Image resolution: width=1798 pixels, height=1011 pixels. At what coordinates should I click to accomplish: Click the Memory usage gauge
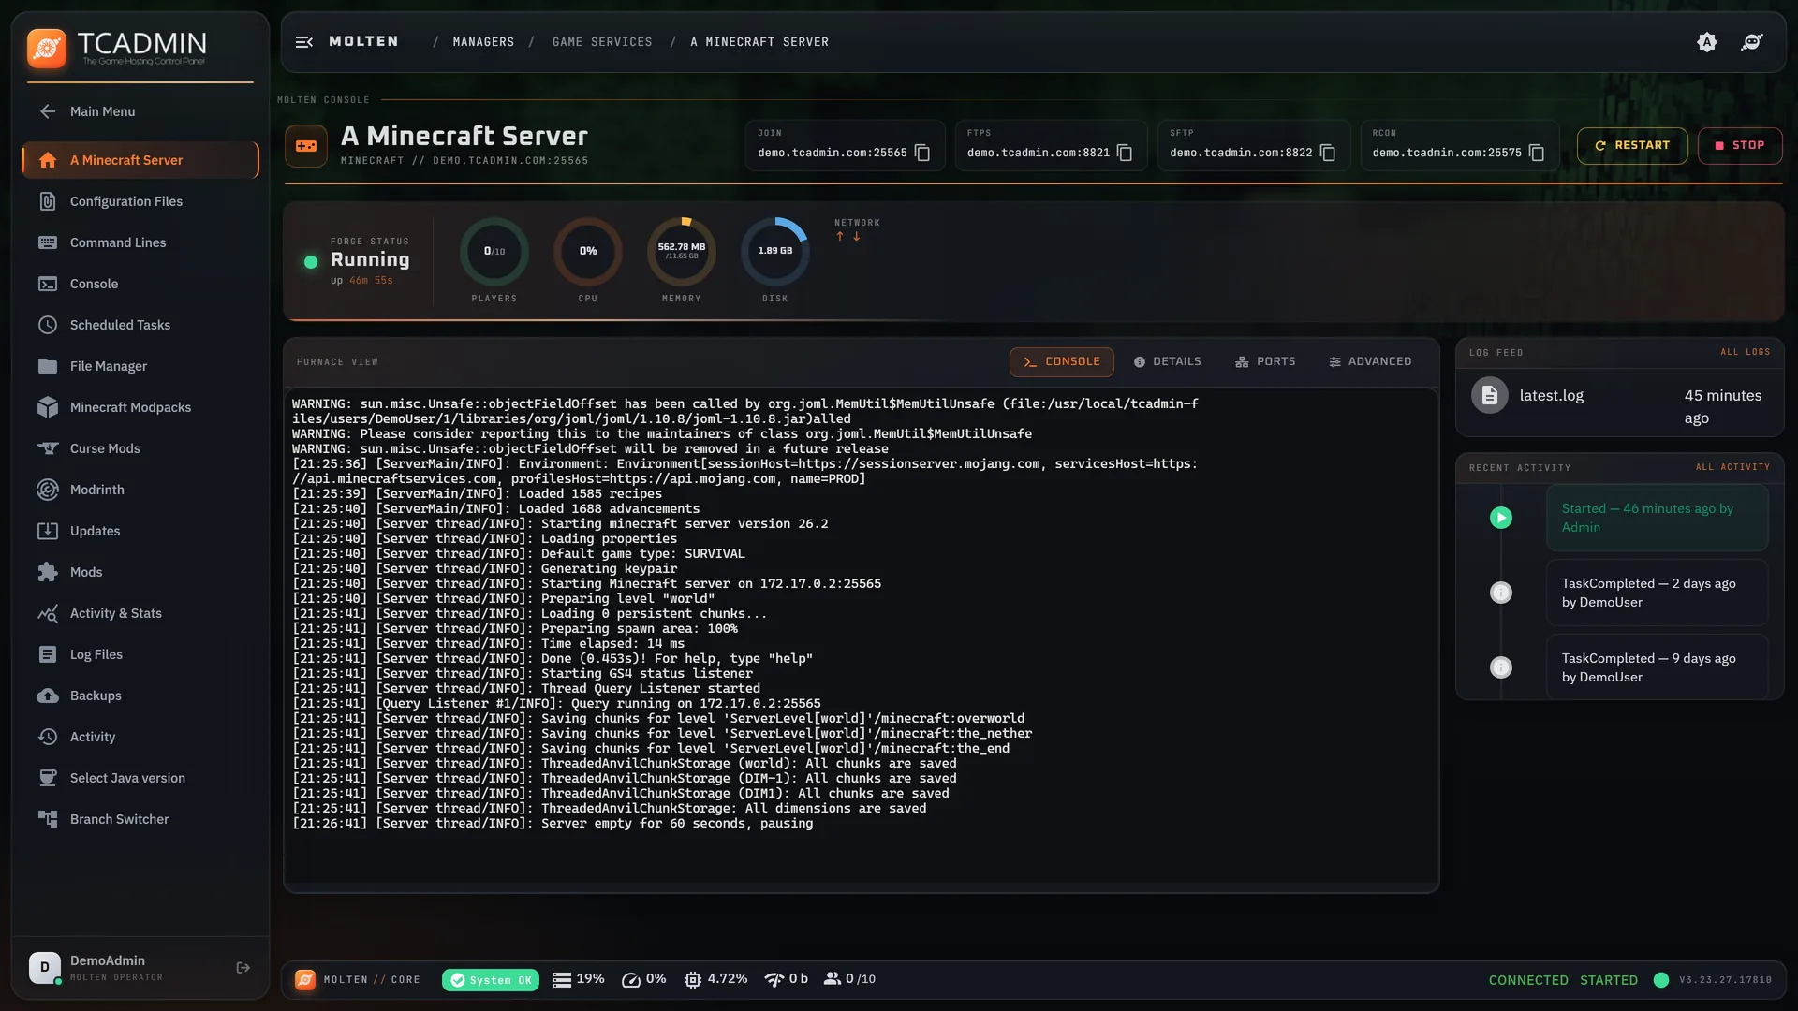tap(682, 251)
